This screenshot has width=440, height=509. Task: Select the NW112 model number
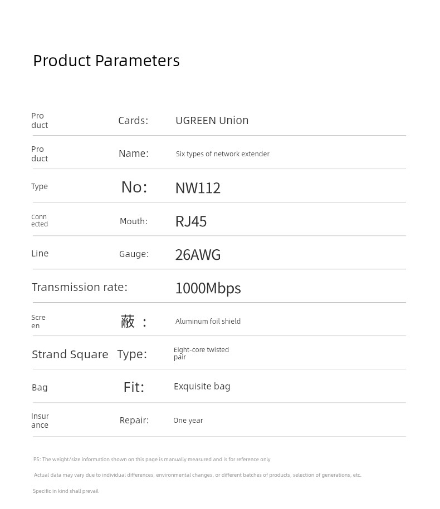tap(198, 188)
